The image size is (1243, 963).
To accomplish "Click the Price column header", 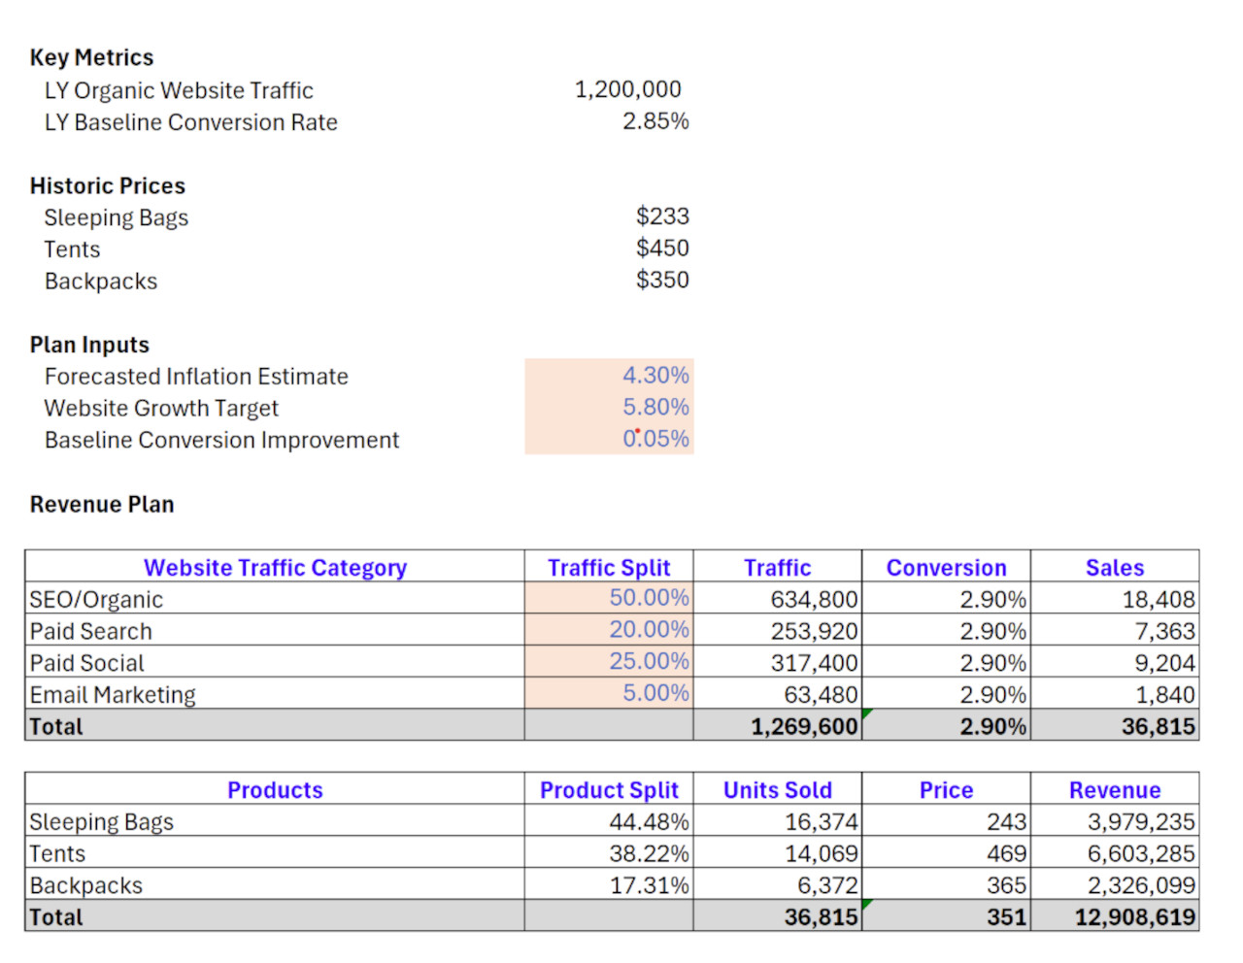I will pyautogui.click(x=946, y=789).
